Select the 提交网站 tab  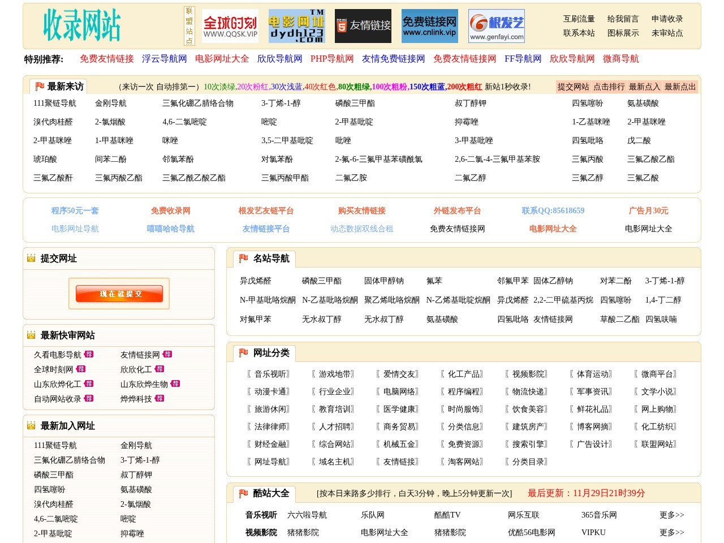573,87
